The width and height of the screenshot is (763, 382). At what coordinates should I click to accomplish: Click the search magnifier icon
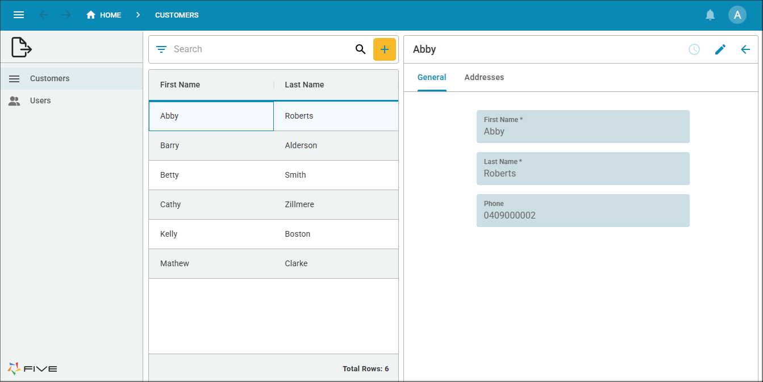click(360, 49)
